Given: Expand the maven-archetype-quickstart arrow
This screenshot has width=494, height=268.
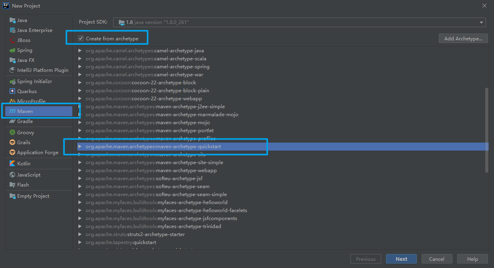Looking at the screenshot, I should pos(80,147).
